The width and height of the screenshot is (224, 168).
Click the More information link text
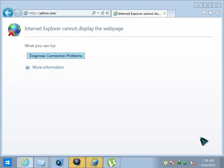(x=48, y=67)
